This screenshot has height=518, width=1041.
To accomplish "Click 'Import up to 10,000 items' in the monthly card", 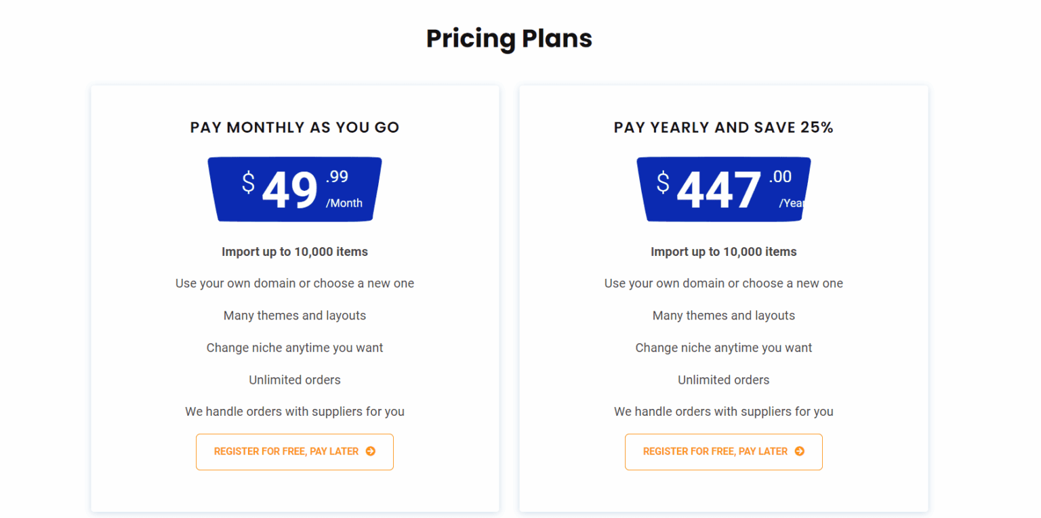I will point(295,251).
